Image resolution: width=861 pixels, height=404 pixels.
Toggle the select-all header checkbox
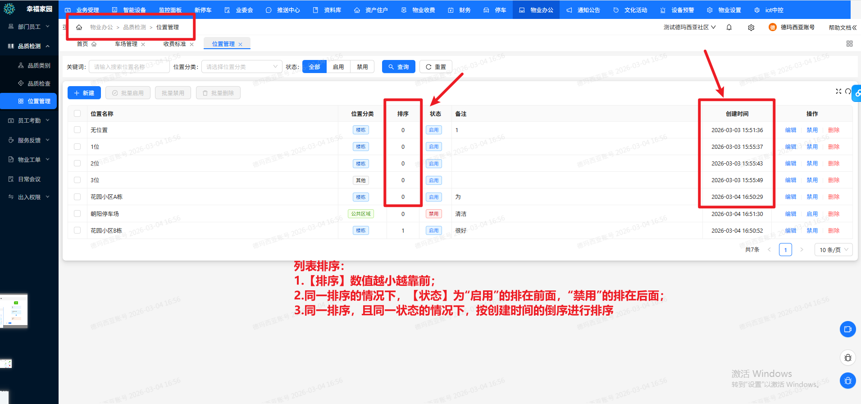click(77, 114)
